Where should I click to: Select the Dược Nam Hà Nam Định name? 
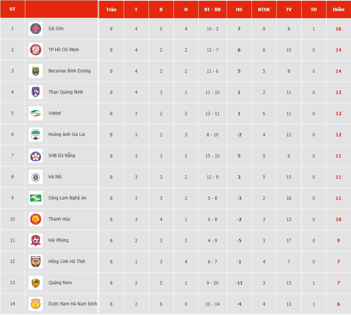[x=72, y=304]
